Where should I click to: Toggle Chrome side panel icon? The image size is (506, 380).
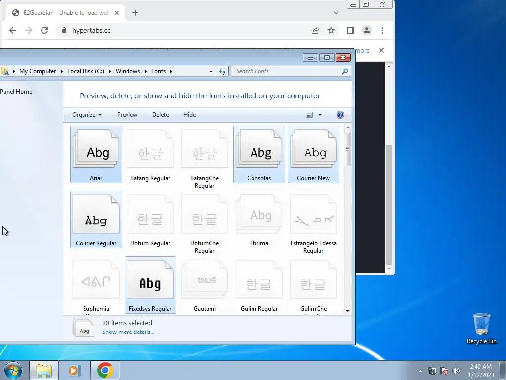[x=350, y=30]
